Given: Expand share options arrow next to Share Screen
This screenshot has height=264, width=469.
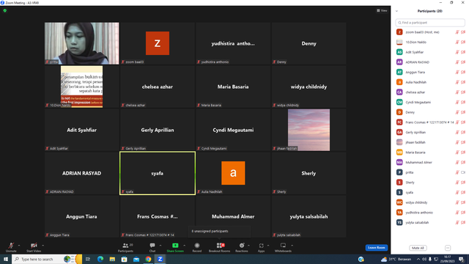Looking at the screenshot, I should tap(184, 246).
